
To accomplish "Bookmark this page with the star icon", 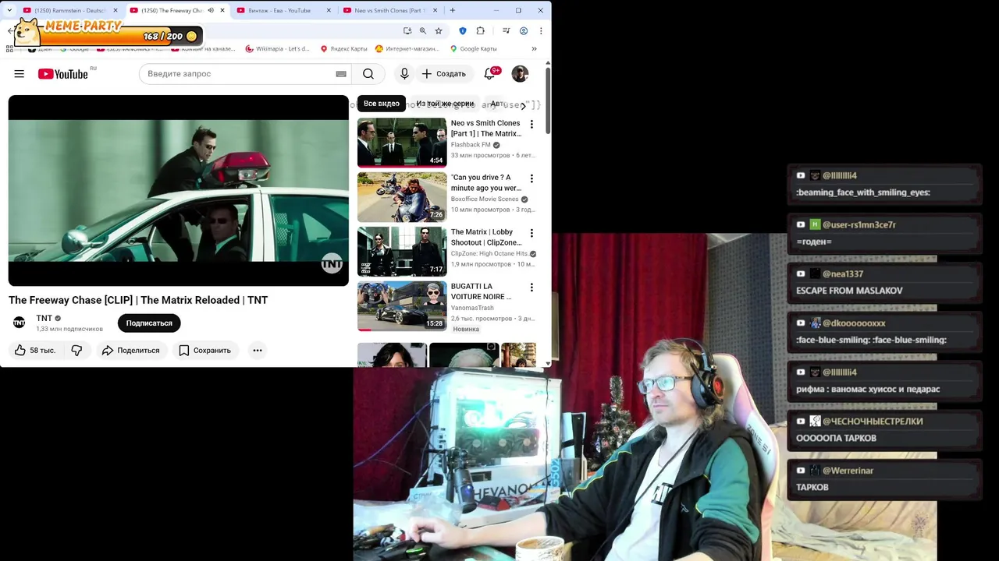I will click(439, 31).
